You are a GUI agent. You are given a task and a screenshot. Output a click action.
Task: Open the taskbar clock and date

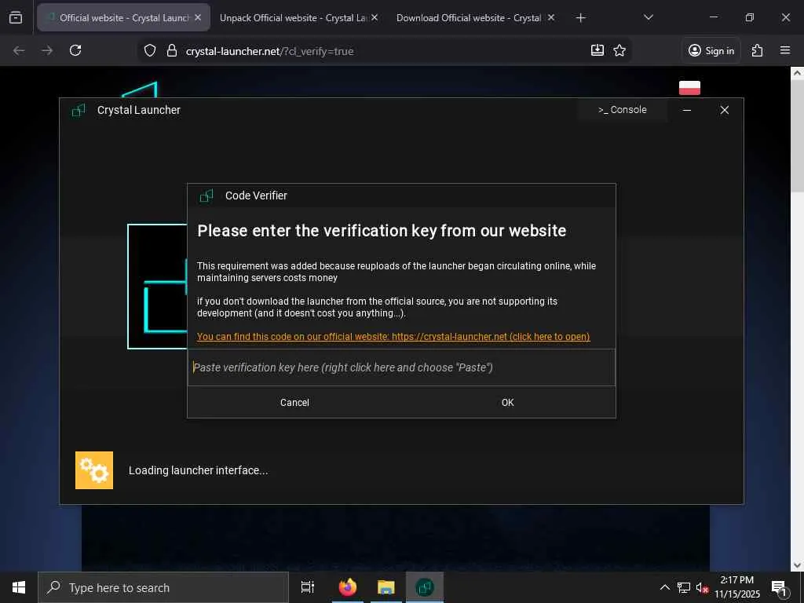click(x=737, y=587)
